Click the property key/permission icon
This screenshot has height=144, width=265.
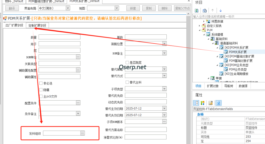click(x=210, y=103)
